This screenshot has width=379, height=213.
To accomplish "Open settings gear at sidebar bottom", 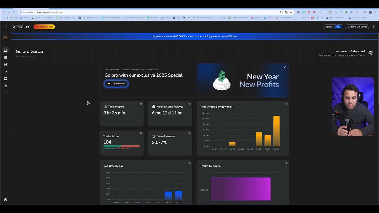I will [x=6, y=200].
